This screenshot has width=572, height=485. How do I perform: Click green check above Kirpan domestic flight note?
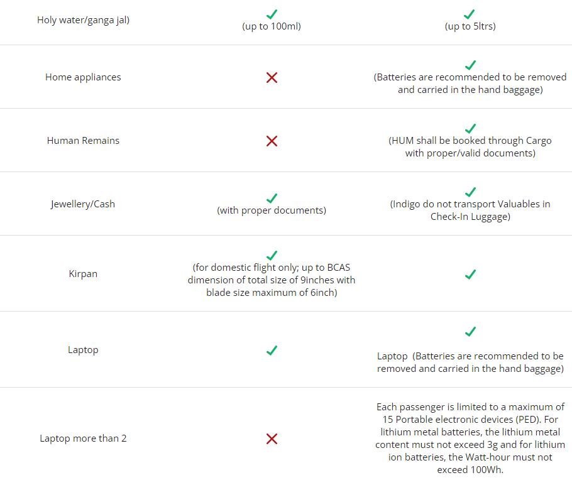click(x=272, y=255)
